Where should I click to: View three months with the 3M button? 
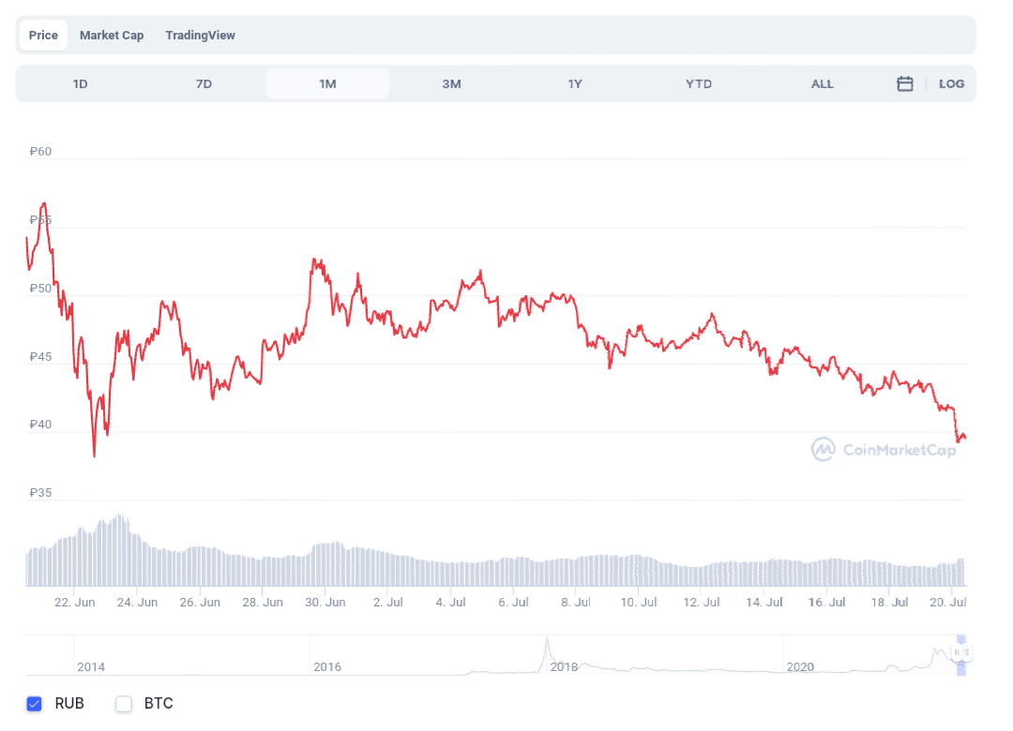pos(451,83)
